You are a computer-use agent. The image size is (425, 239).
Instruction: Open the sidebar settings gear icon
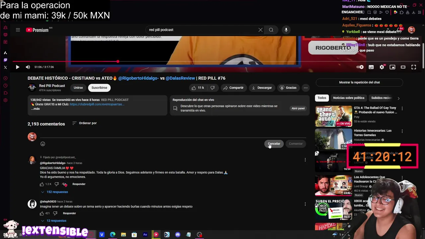[x=5, y=100]
